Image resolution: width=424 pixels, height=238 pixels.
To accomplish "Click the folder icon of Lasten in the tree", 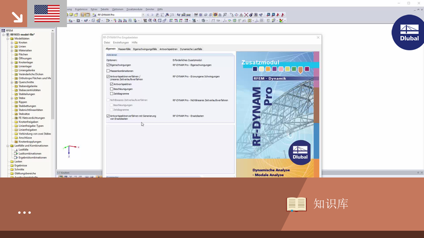I will [12, 162].
